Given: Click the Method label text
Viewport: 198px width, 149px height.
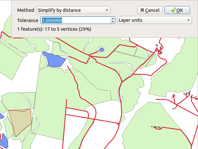Looking at the screenshot, I should 25,10.
